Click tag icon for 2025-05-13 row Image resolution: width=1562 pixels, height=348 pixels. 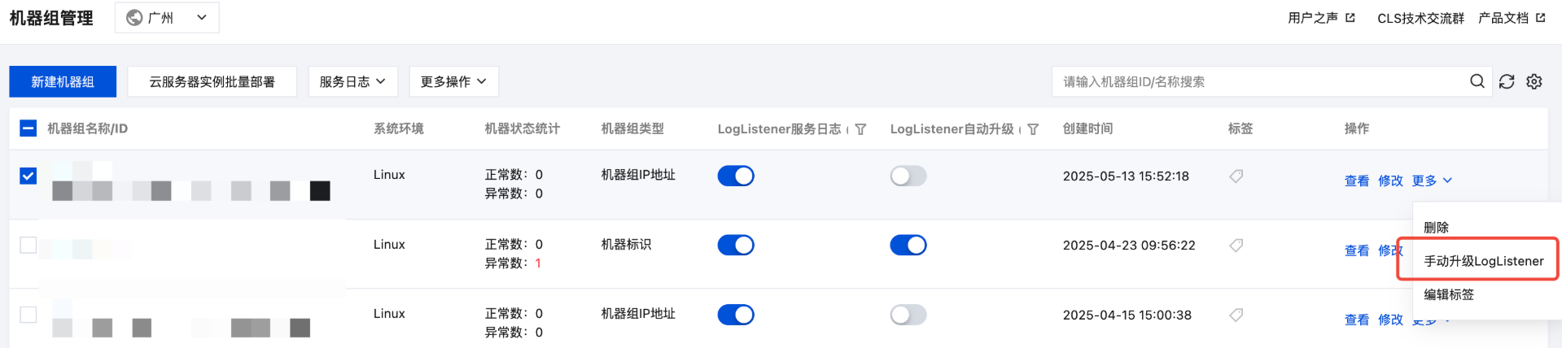[x=1236, y=176]
